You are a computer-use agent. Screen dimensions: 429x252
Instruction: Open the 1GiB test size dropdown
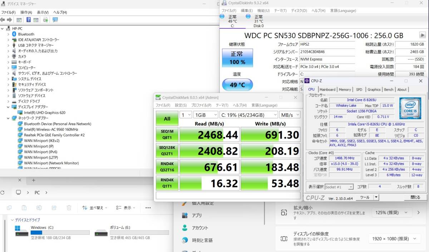click(206, 115)
